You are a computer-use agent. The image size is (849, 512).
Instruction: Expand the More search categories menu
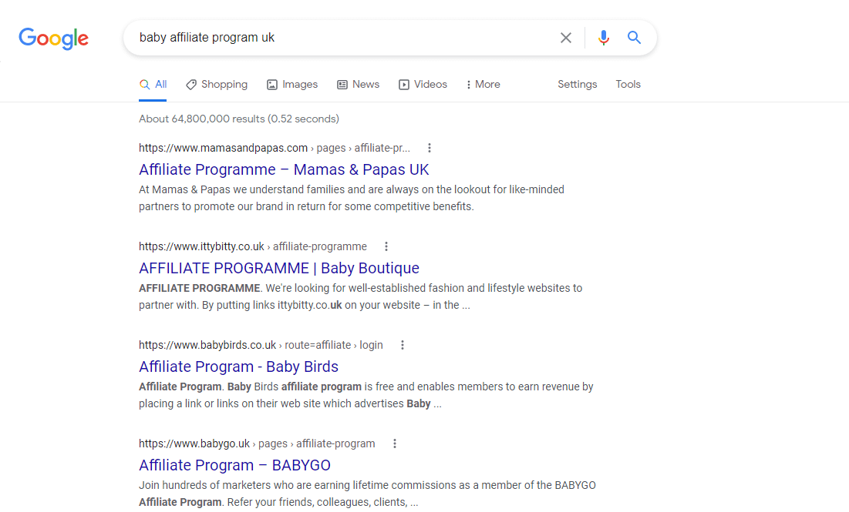(x=483, y=84)
